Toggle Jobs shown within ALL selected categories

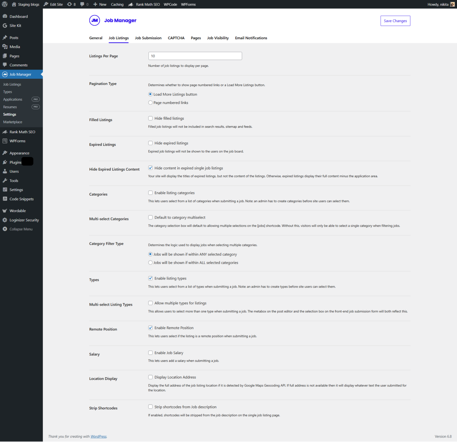pyautogui.click(x=151, y=262)
